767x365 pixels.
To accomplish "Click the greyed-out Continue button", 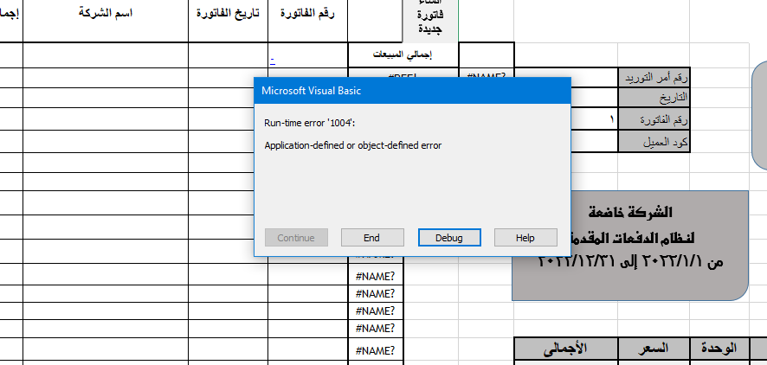I will (x=296, y=238).
